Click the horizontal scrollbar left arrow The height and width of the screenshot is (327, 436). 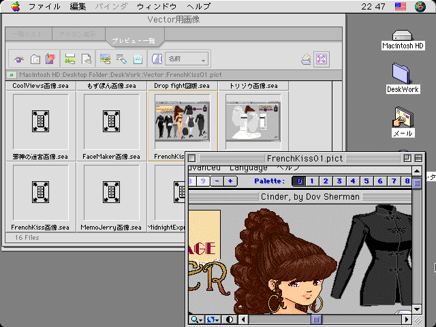tap(244, 320)
